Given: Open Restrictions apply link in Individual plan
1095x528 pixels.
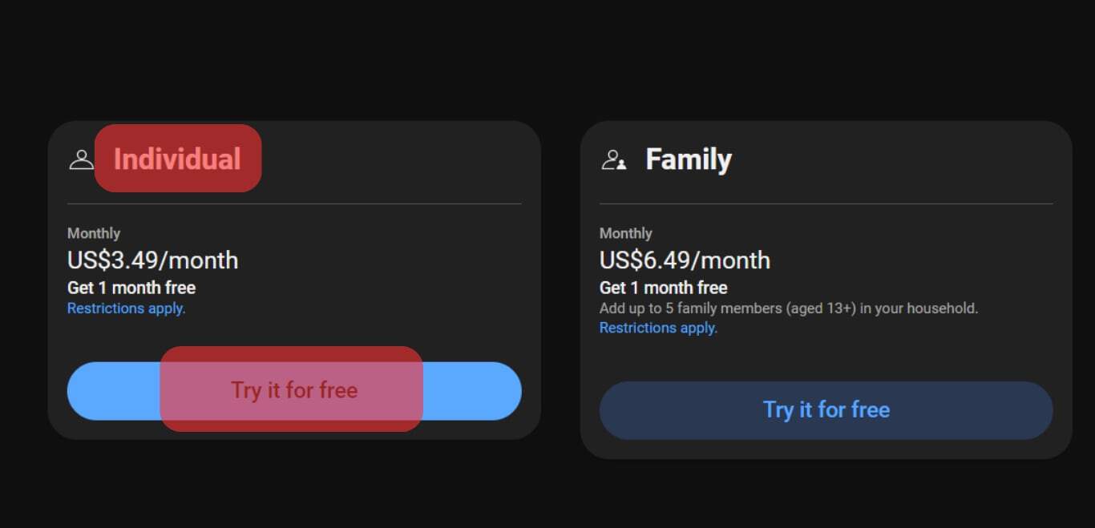Looking at the screenshot, I should click(x=126, y=308).
